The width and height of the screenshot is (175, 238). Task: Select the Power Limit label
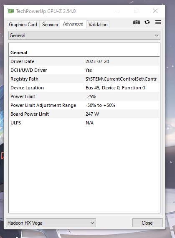[23, 96]
